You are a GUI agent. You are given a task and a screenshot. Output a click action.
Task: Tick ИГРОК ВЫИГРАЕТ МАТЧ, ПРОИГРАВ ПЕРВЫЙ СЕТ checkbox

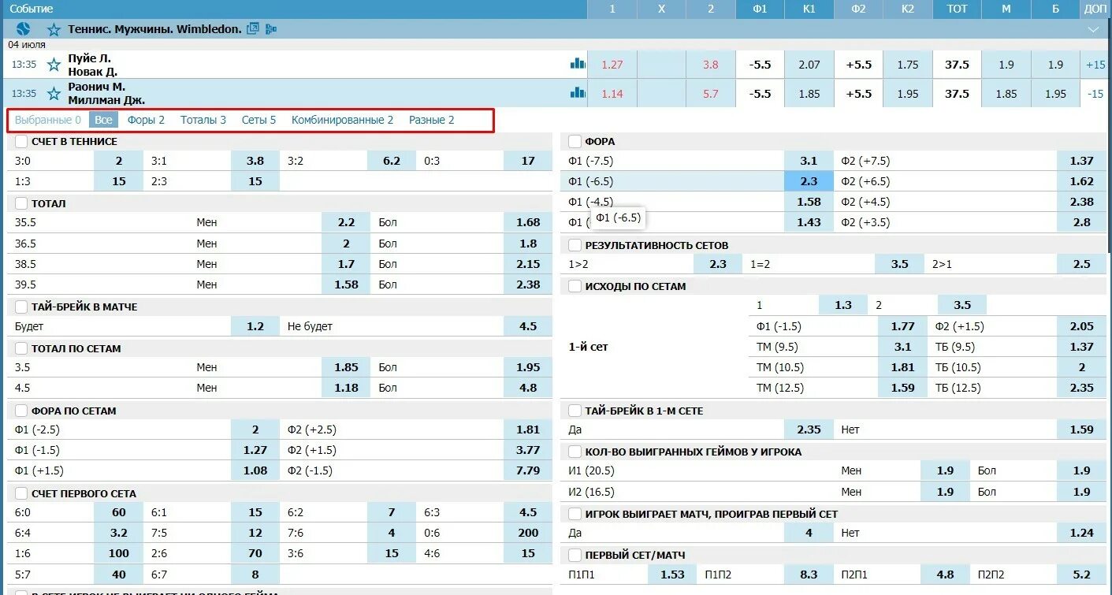tap(575, 514)
